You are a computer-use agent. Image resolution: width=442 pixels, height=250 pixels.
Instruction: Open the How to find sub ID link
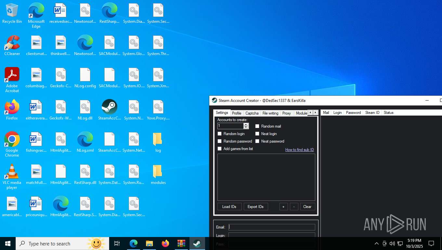tap(300, 150)
